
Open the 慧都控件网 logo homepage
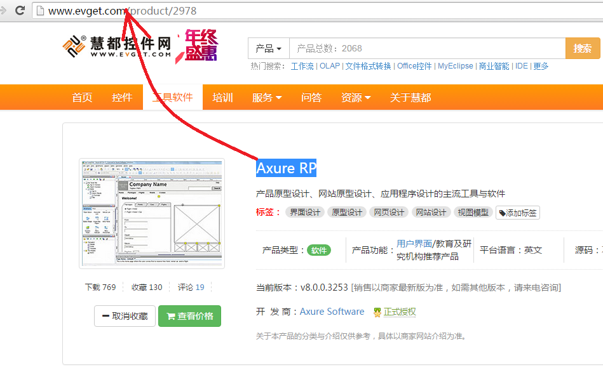117,46
